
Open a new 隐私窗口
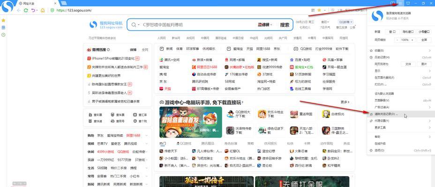click(x=408, y=32)
